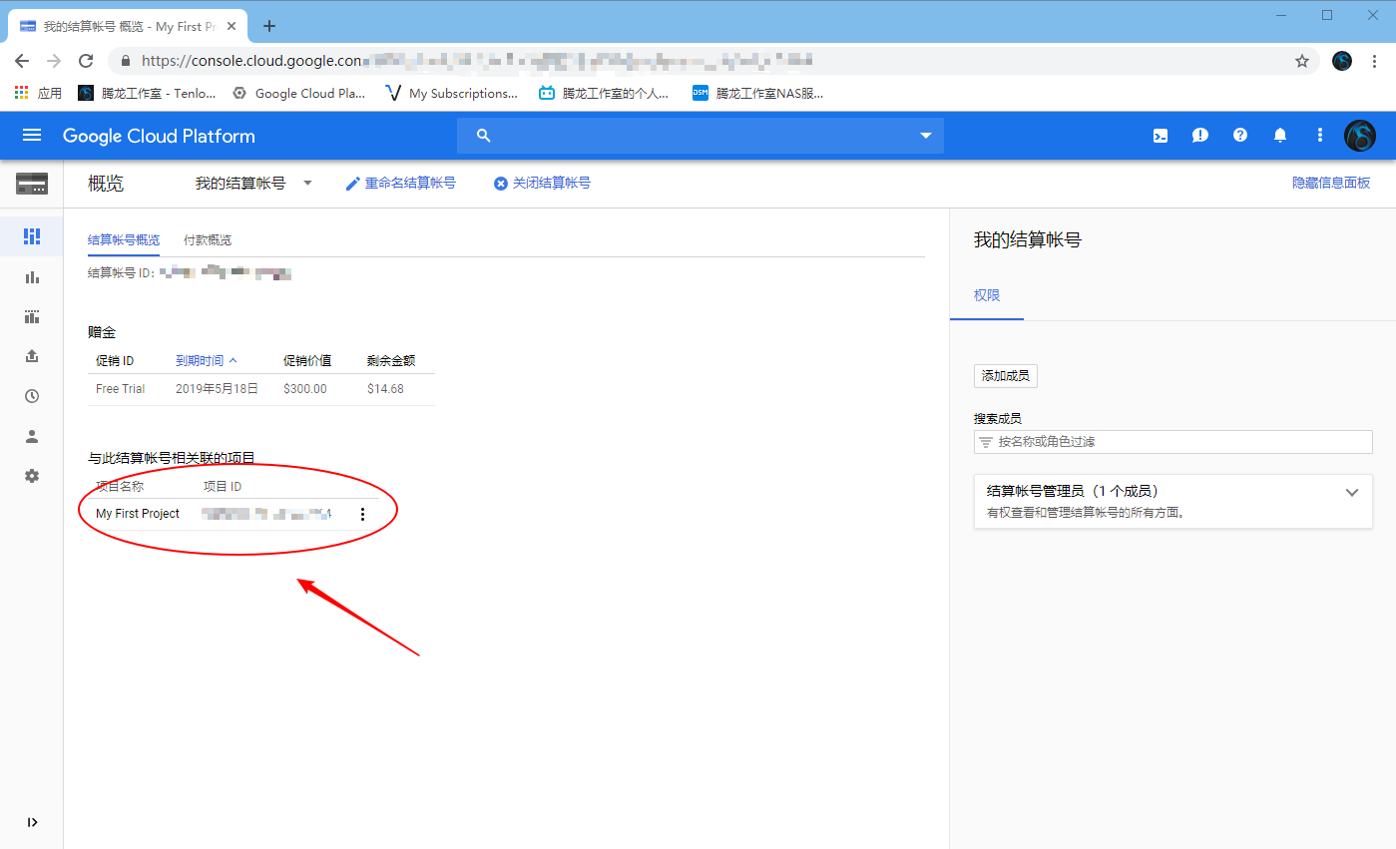Open the feedback speech bubble icon
1396x849 pixels.
coord(1200,136)
